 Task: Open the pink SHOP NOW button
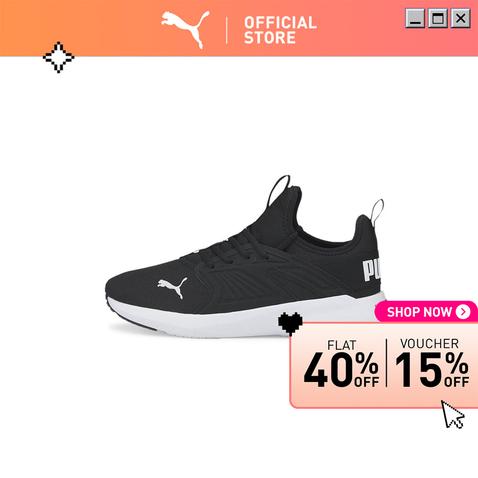click(x=426, y=312)
